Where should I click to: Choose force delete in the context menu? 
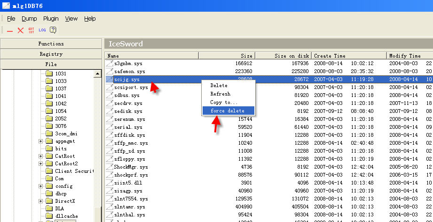[x=228, y=111]
